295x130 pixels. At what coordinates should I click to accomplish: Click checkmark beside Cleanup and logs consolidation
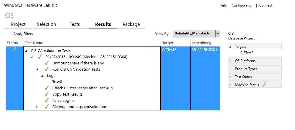tap(46, 107)
